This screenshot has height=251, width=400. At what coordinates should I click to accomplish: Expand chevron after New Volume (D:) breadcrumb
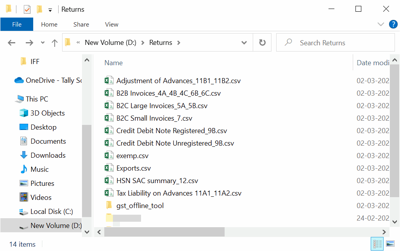click(x=143, y=43)
